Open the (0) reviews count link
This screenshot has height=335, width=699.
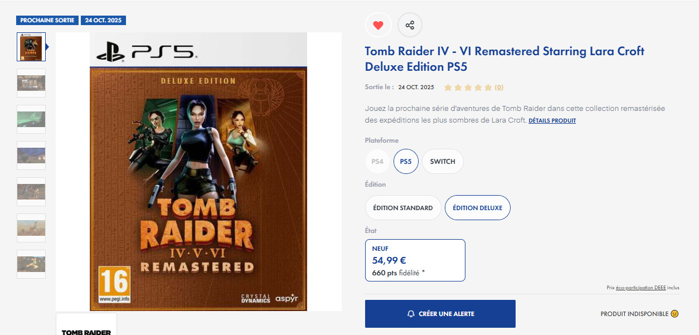(x=499, y=88)
